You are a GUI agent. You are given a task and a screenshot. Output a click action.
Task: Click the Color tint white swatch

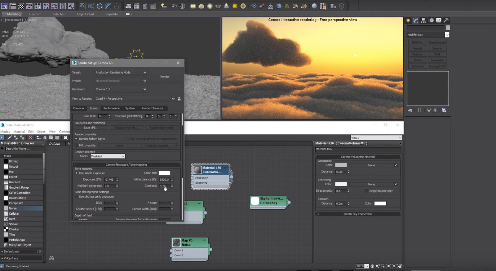point(164,173)
